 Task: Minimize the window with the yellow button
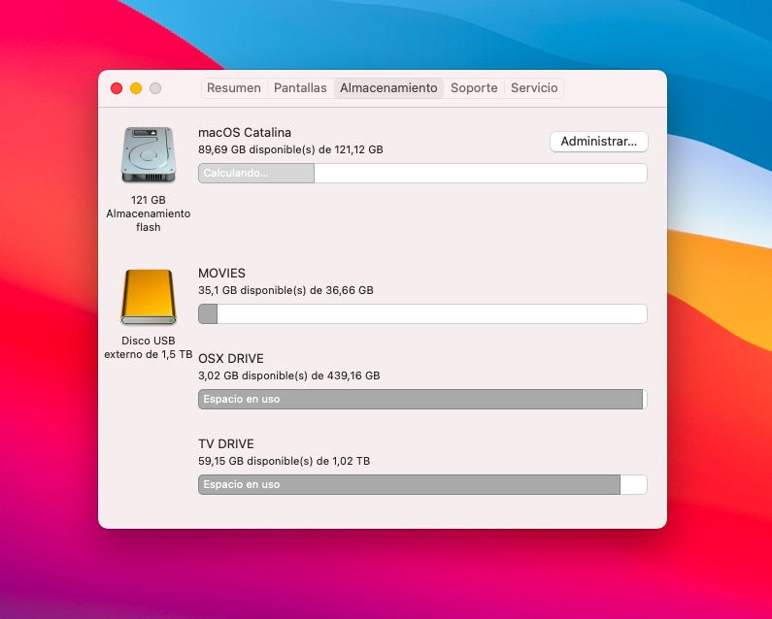tap(136, 88)
